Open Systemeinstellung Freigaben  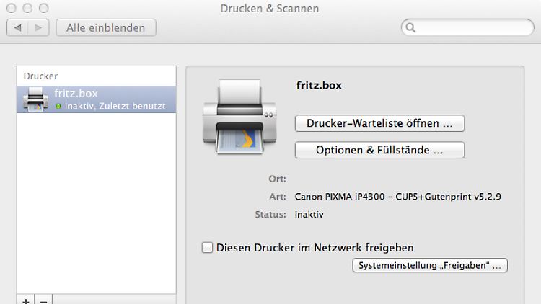(430, 266)
